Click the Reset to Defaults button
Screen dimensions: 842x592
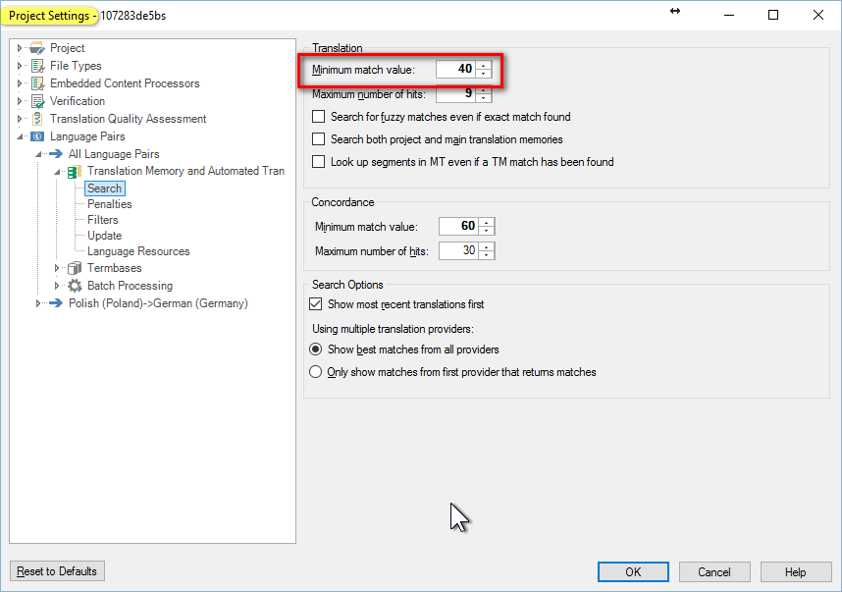pyautogui.click(x=57, y=571)
